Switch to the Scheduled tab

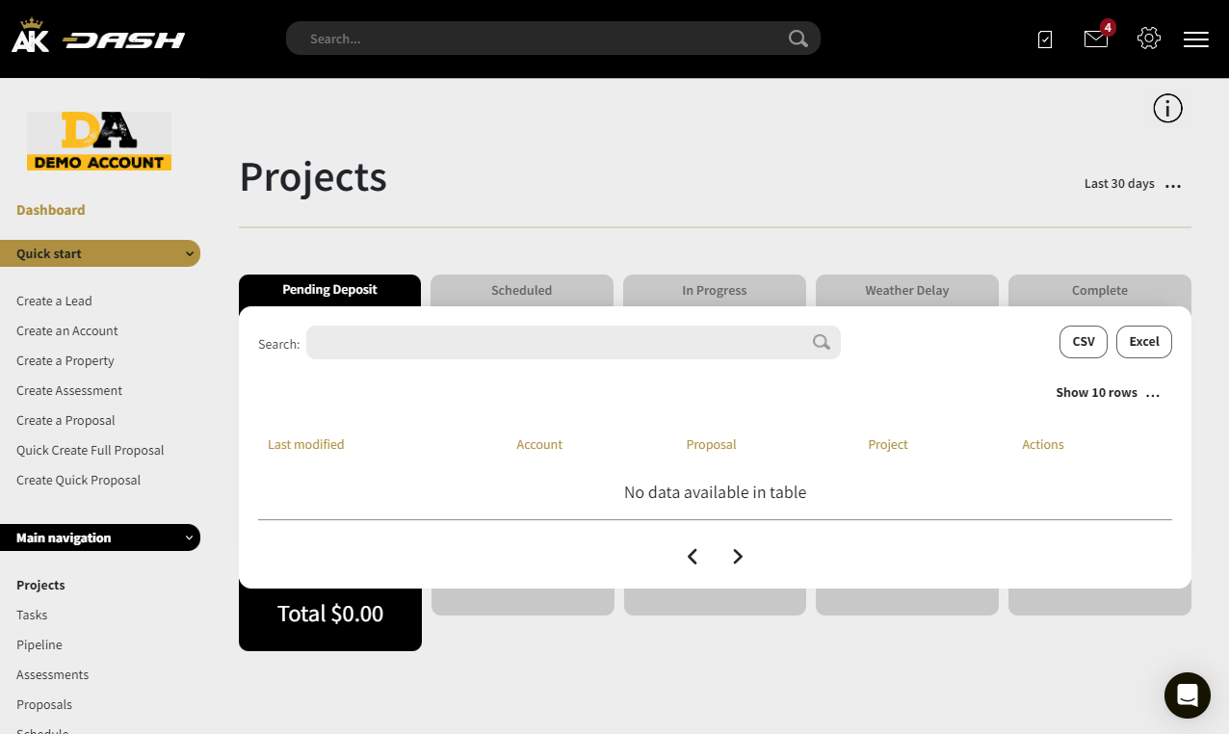[x=522, y=290]
